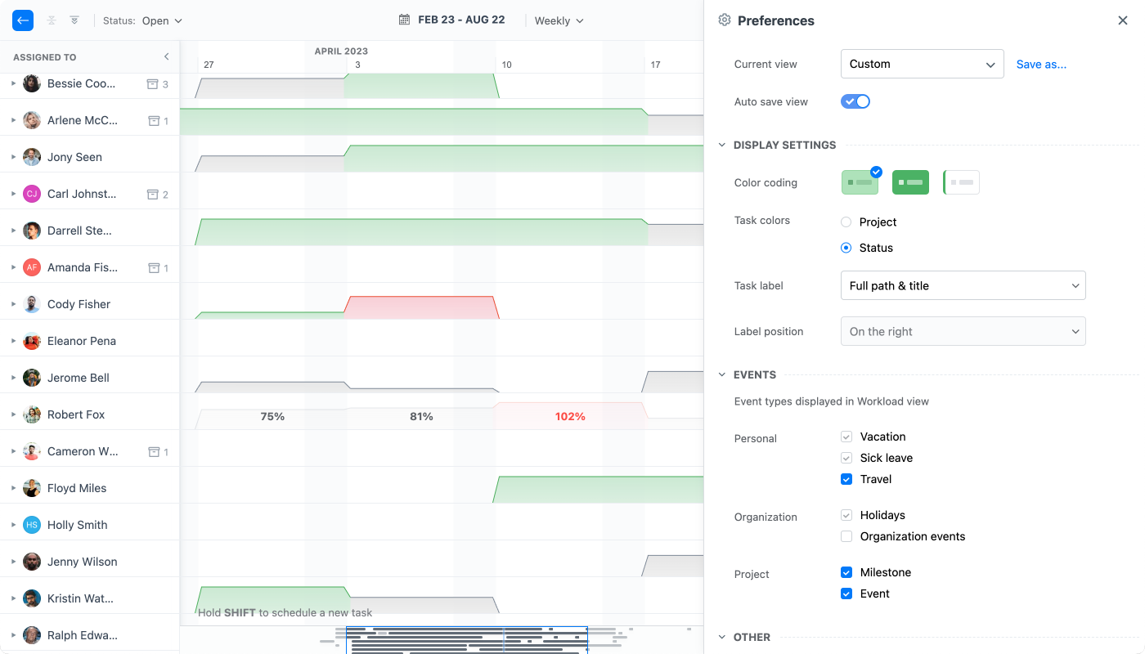Click the calendar icon beside date range

pos(404,20)
